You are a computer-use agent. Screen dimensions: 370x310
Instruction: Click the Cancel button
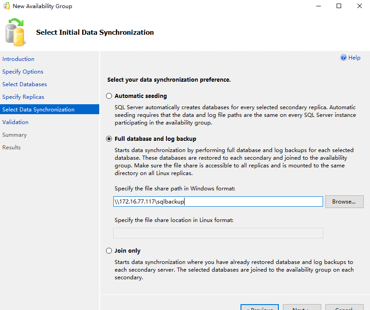(344, 308)
